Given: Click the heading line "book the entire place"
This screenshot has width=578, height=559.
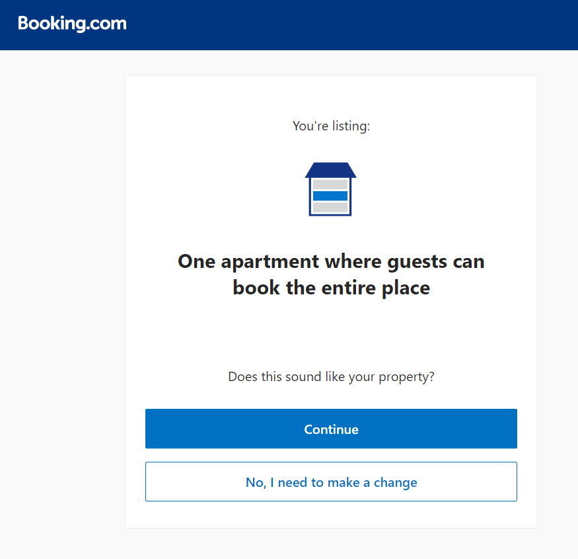Looking at the screenshot, I should [331, 288].
